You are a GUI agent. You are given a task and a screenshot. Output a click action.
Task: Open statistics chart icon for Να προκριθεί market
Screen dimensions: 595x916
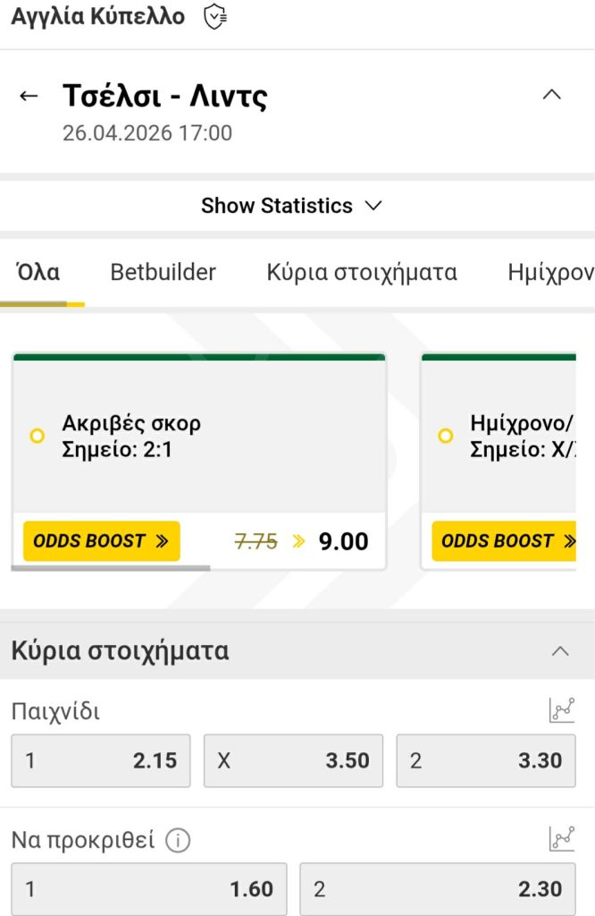[x=562, y=836]
